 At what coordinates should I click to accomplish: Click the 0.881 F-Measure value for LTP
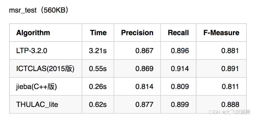[x=230, y=51]
